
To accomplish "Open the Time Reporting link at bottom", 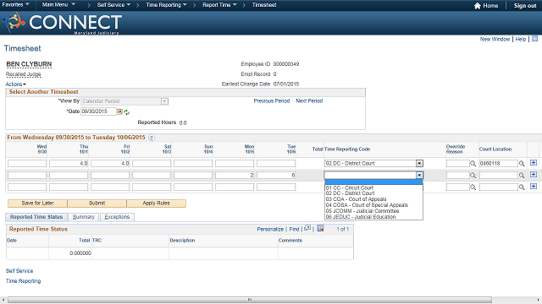I will tap(23, 281).
